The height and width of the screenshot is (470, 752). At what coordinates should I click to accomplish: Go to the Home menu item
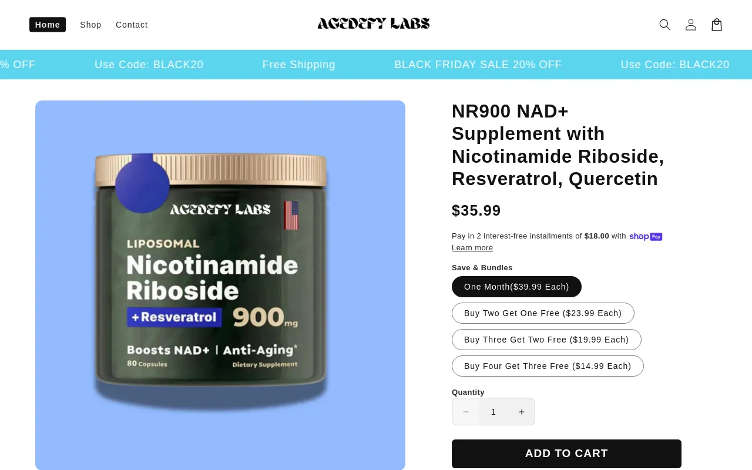coord(48,25)
